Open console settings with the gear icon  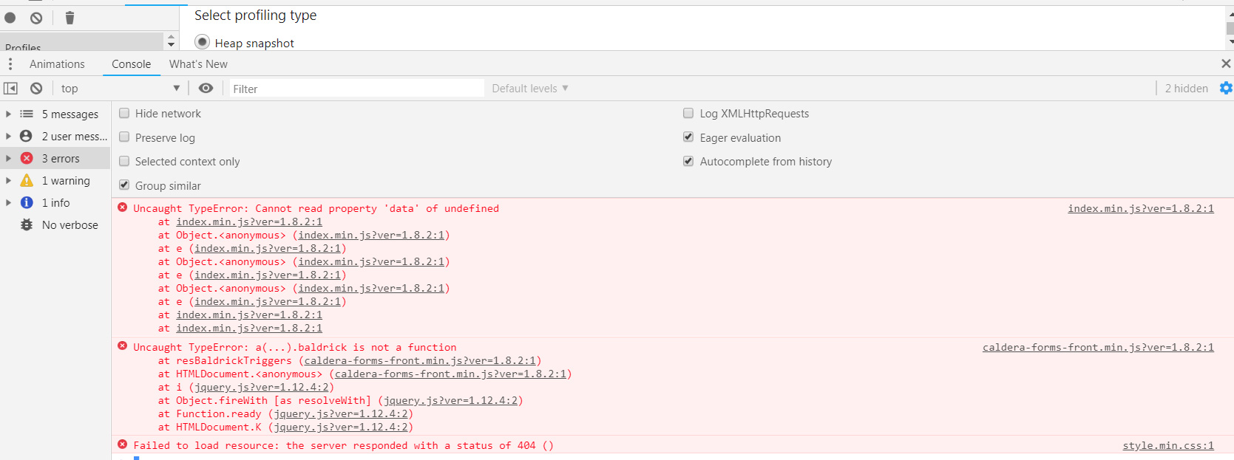[x=1225, y=89]
